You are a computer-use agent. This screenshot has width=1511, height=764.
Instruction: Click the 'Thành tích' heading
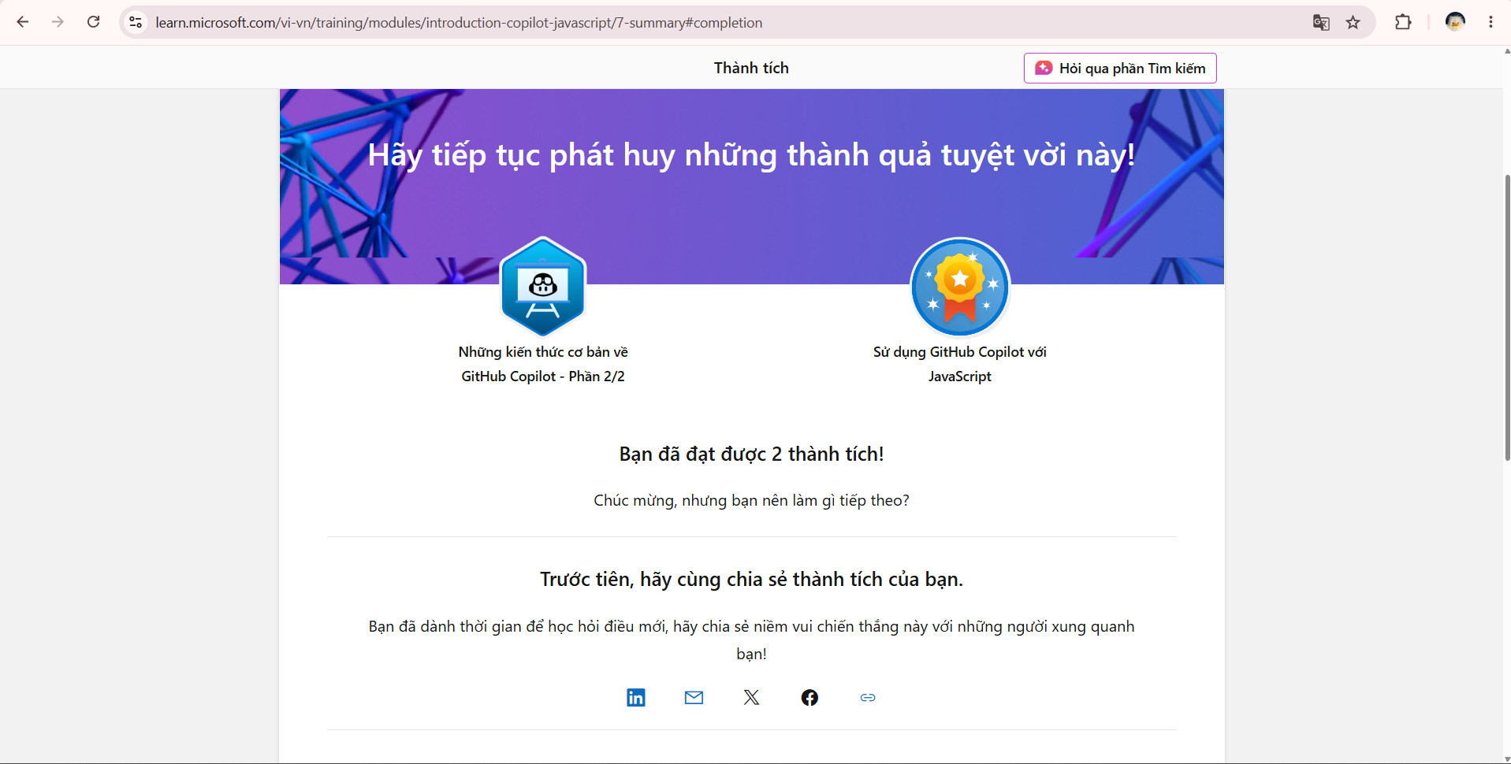751,68
